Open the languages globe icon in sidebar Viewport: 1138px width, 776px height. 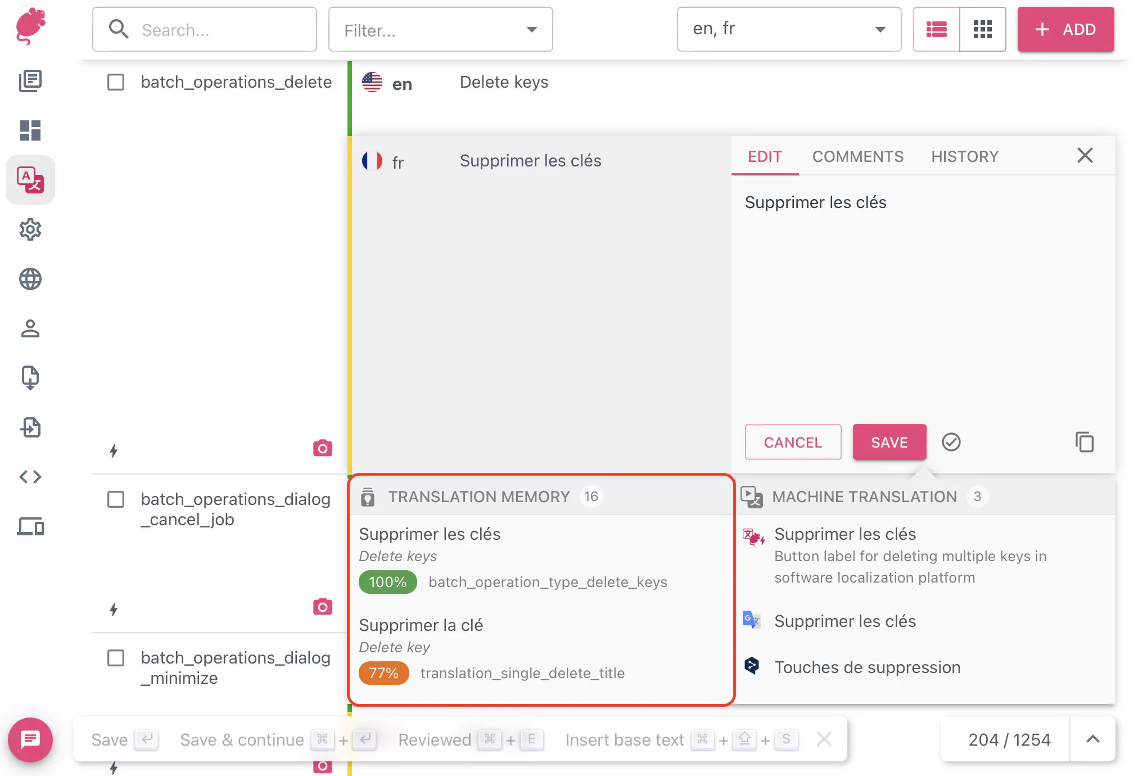[30, 279]
